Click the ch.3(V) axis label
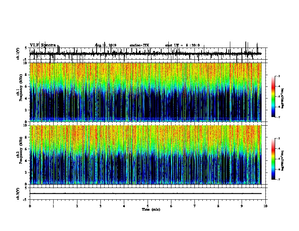This screenshot has width=299, height=231. pyautogui.click(x=18, y=194)
